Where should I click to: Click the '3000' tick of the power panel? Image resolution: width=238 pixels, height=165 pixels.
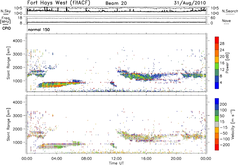[x=17, y=54]
